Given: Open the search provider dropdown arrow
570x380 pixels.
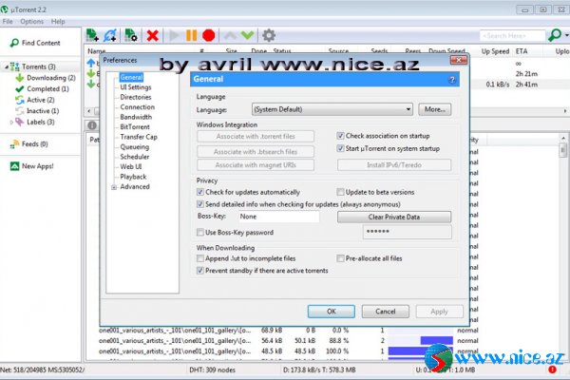Looking at the screenshot, I should click(567, 35).
